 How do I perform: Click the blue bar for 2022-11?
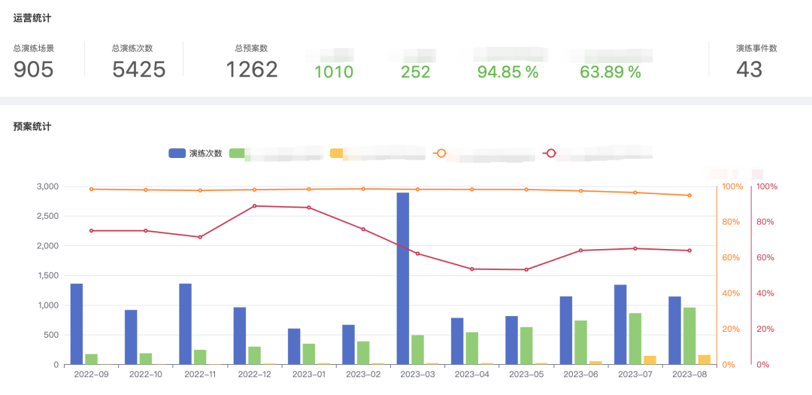(x=186, y=324)
